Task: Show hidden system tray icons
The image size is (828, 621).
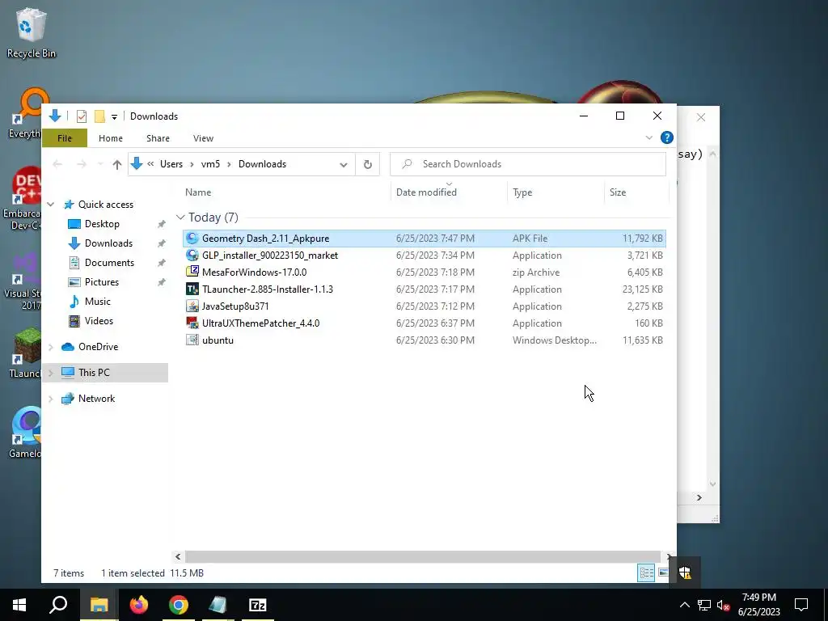Action: (684, 605)
